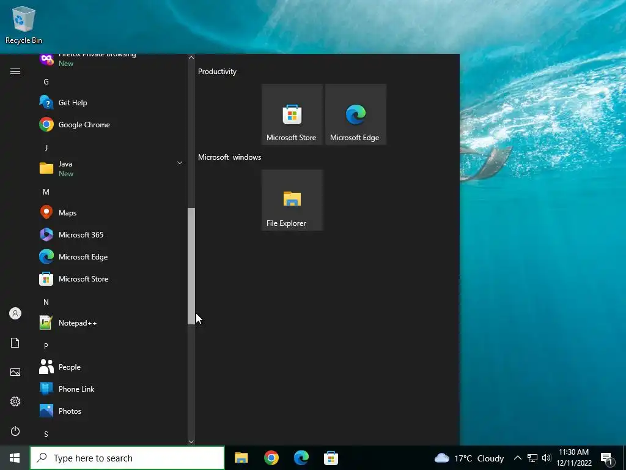Click the Windows Start button
The width and height of the screenshot is (626, 470).
(15, 458)
